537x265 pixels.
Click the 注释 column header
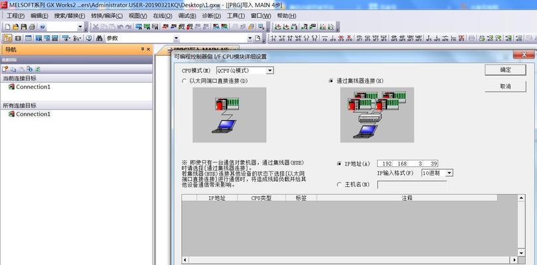(407, 198)
